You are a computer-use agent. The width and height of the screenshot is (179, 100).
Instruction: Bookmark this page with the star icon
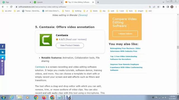pos(158,7)
